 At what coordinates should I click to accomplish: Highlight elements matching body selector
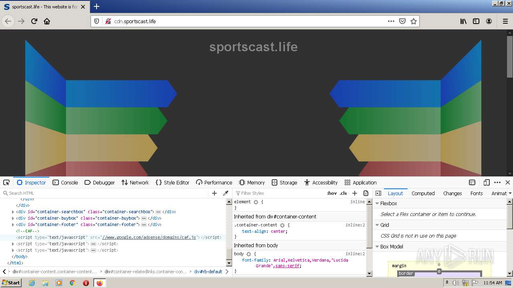tap(248, 254)
